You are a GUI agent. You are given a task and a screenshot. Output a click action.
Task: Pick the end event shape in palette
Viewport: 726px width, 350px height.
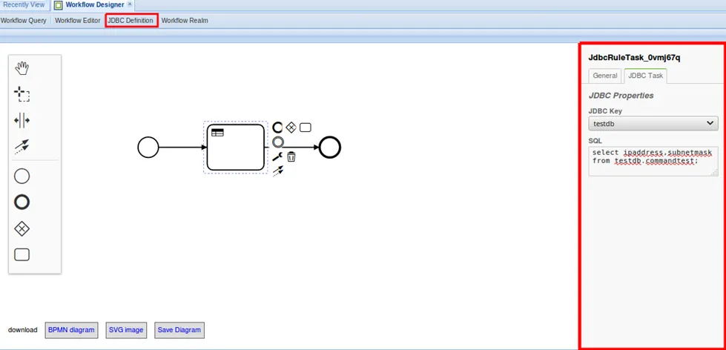[x=22, y=202]
